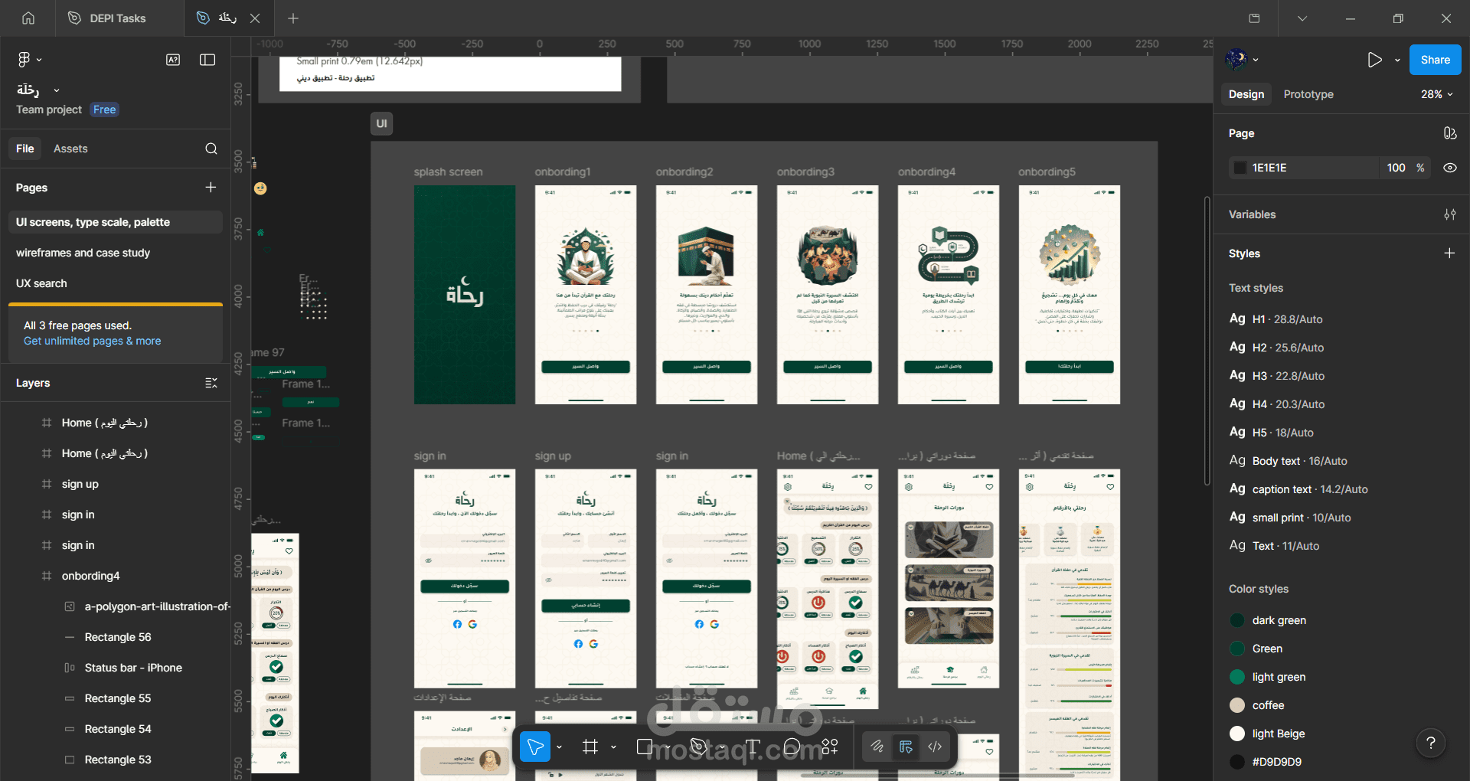Image resolution: width=1470 pixels, height=781 pixels.
Task: Add a new page with plus icon
Action: [211, 188]
